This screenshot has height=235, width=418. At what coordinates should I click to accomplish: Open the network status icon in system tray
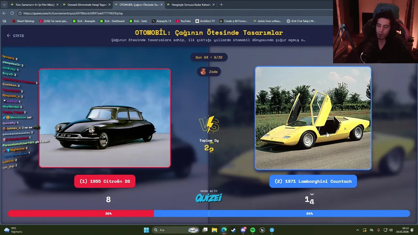point(385,230)
